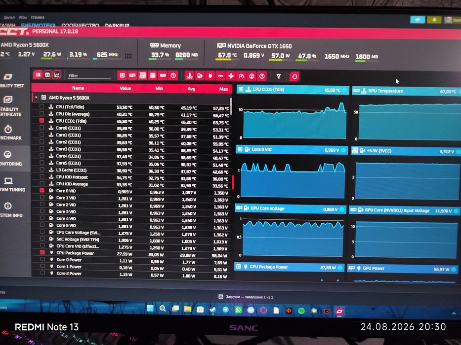
Task: Click the sensor table vertical scrollbar
Action: 231,106
